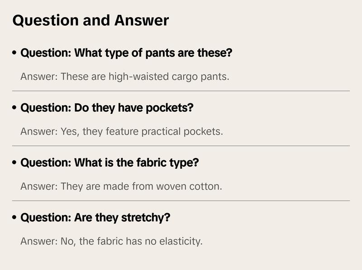Click the divider line below the cargo pants answer

pos(181,91)
